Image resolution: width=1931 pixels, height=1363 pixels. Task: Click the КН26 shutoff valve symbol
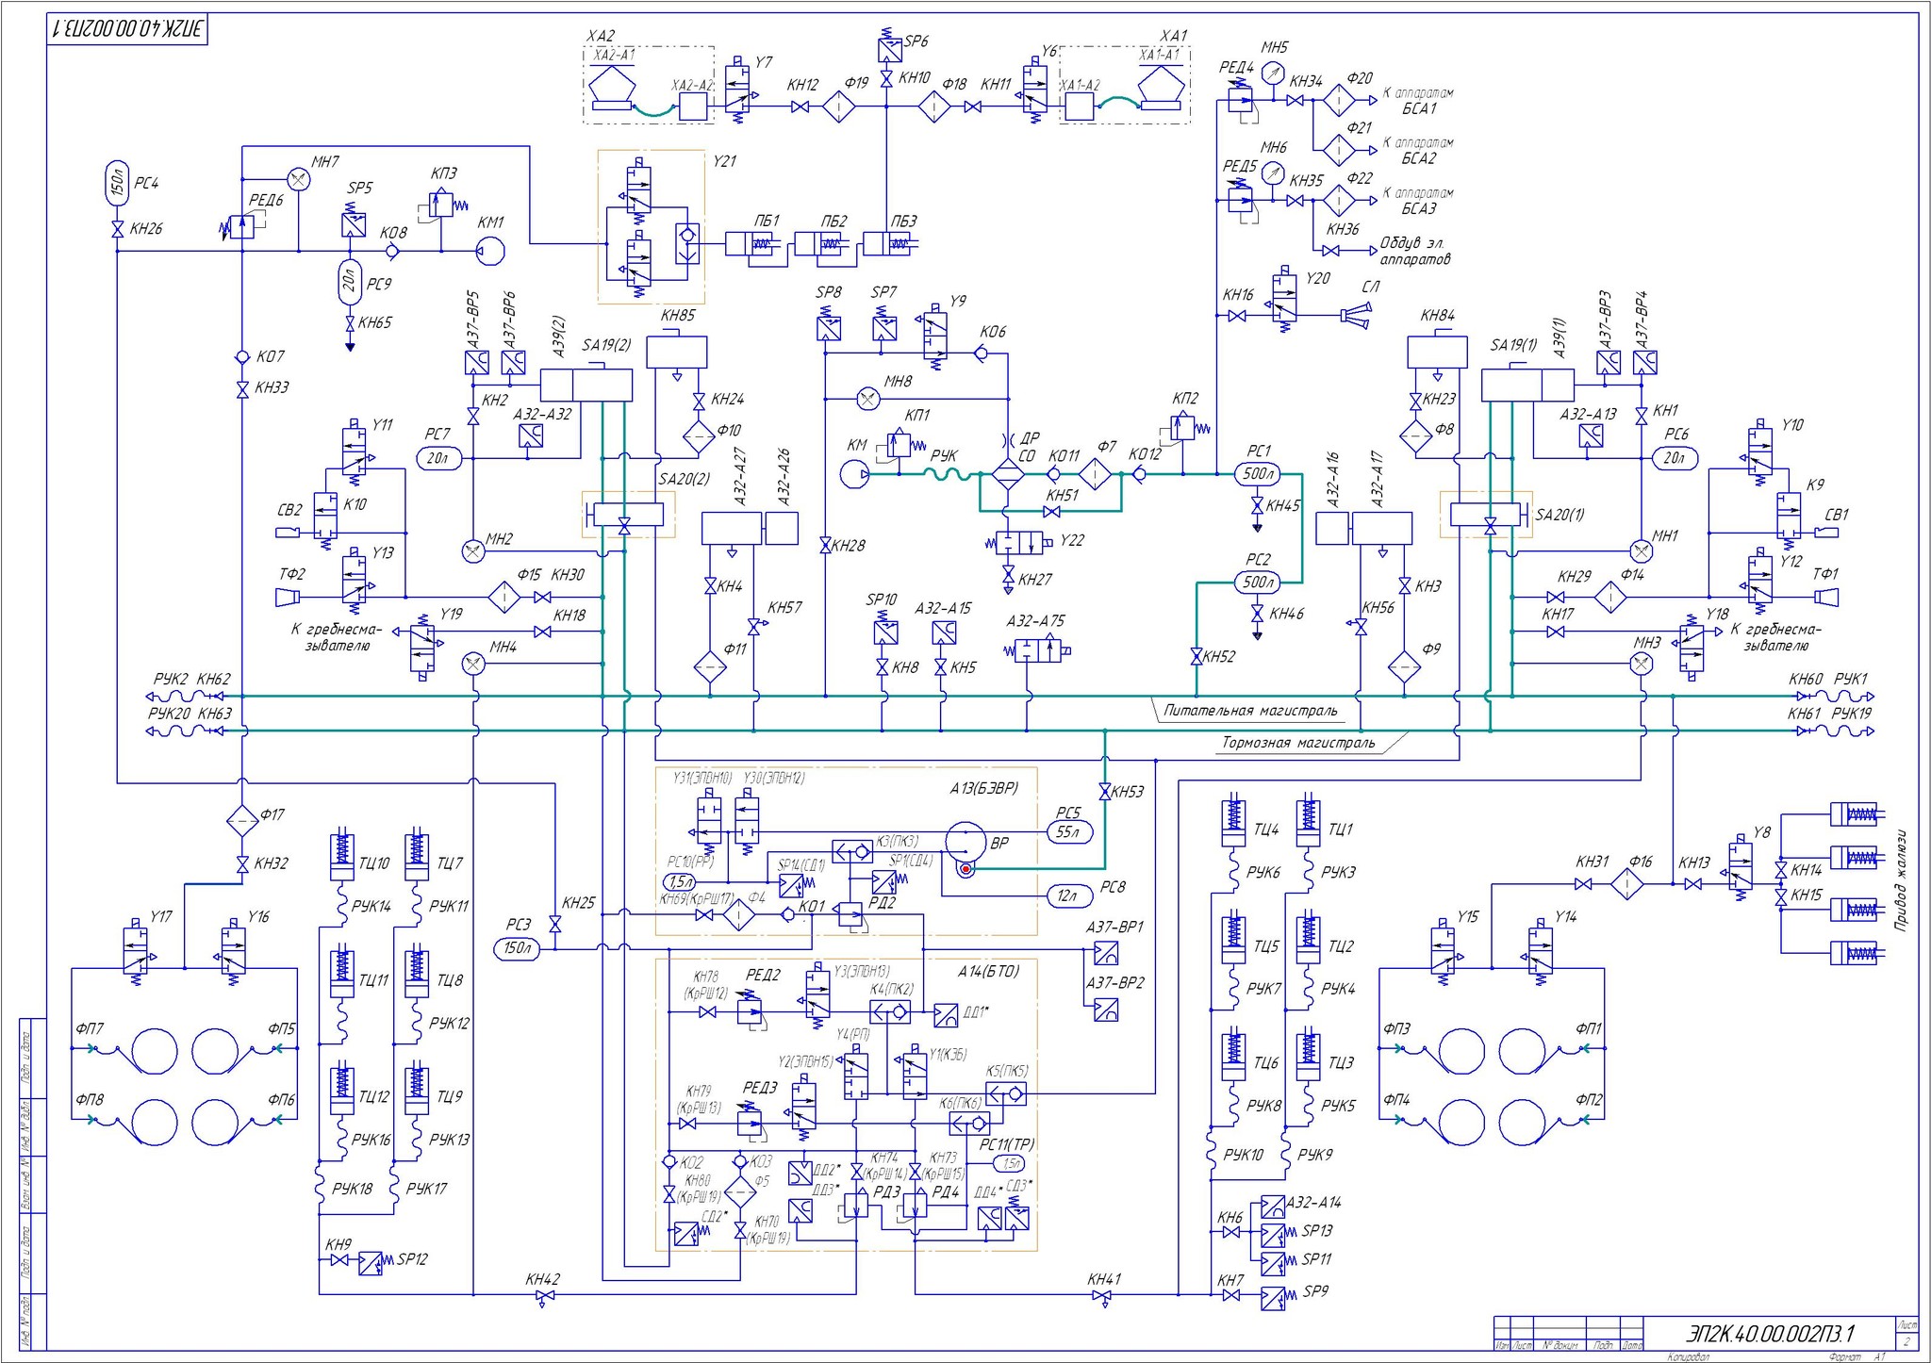(117, 230)
